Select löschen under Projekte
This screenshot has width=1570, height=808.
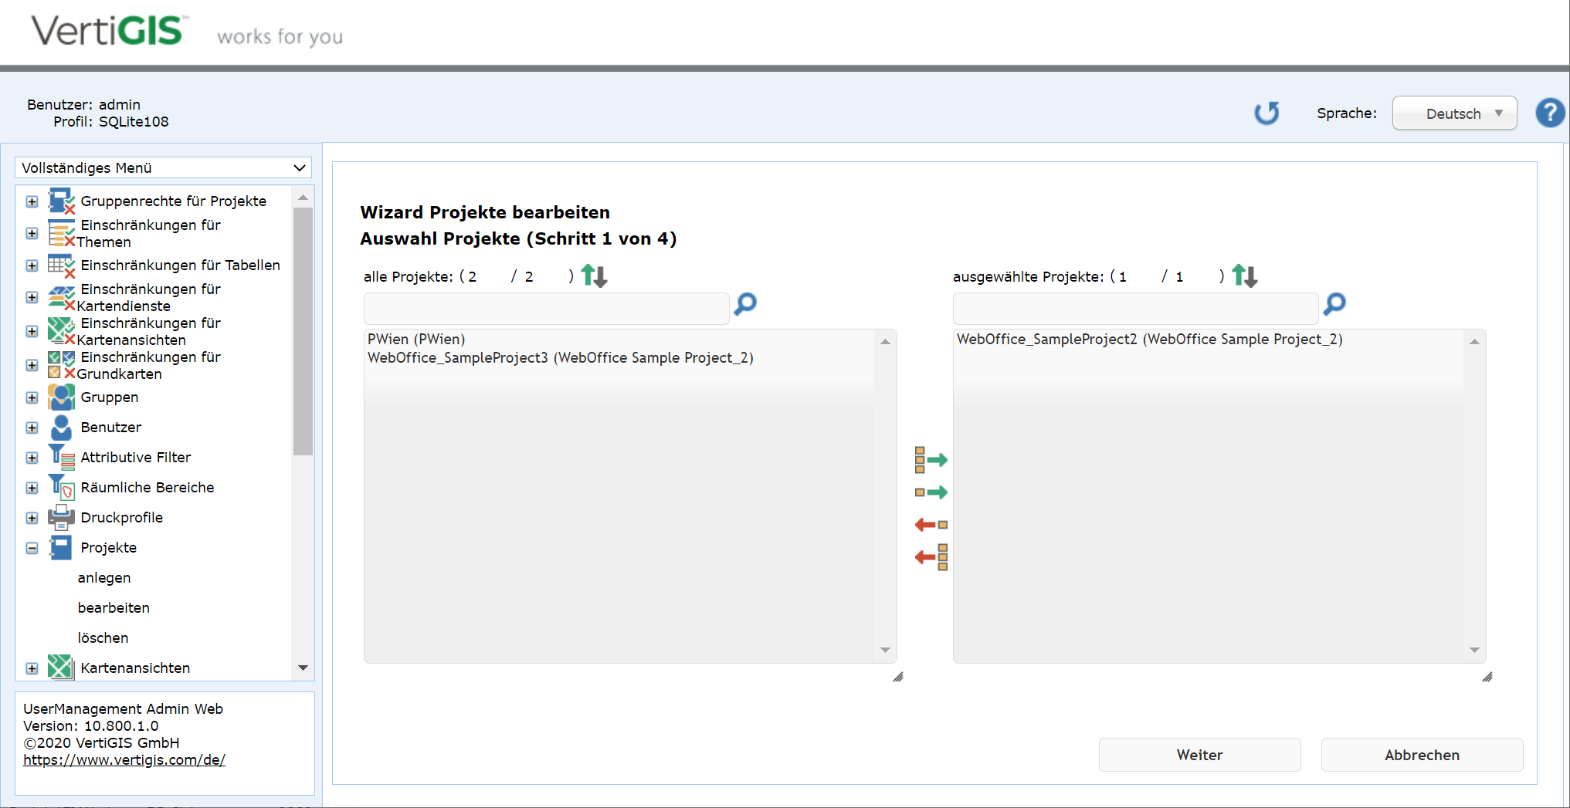103,638
